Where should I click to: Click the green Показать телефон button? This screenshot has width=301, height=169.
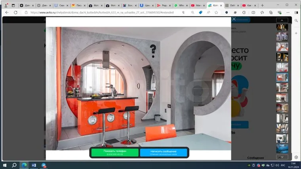[x=115, y=152]
